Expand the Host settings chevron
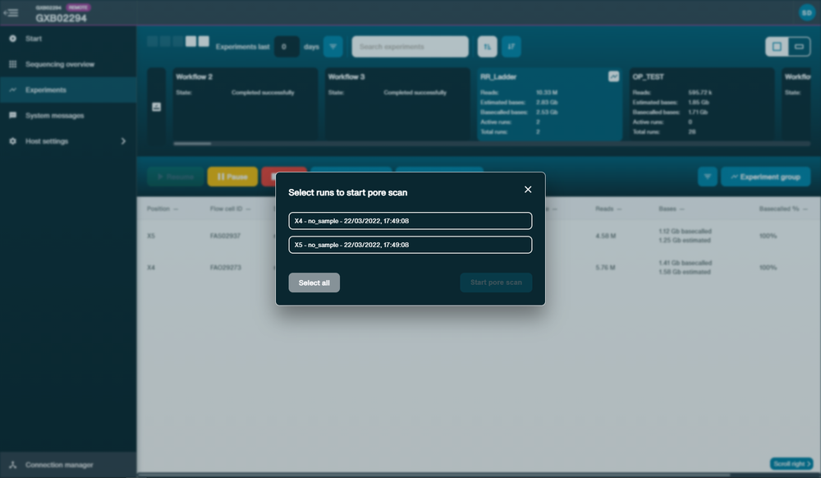This screenshot has width=821, height=478. 124,141
